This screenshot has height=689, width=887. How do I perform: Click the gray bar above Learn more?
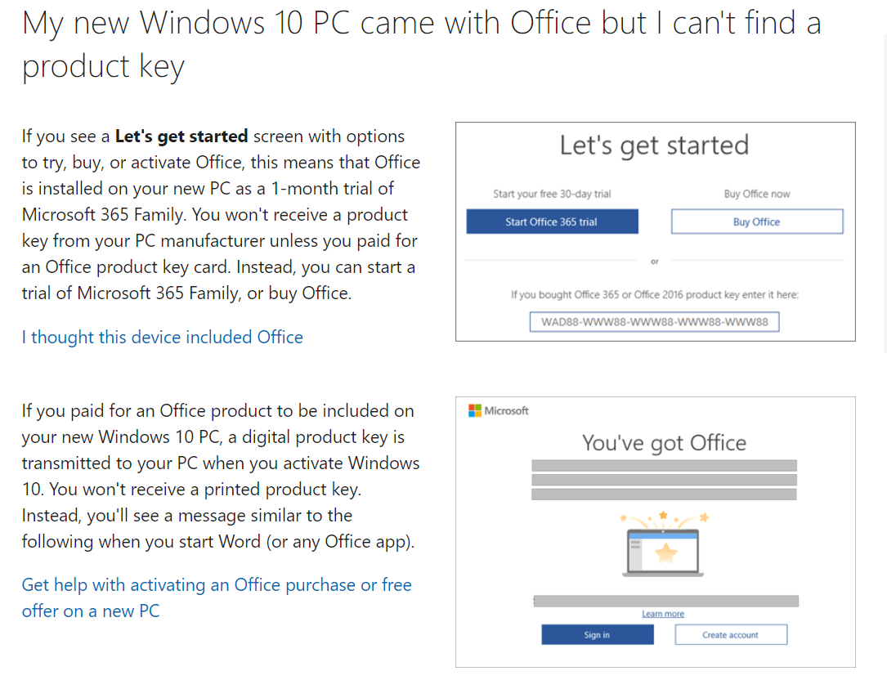point(665,601)
